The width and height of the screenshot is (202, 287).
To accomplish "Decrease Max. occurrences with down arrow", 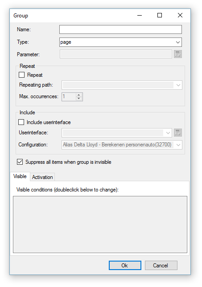I will [x=79, y=99].
